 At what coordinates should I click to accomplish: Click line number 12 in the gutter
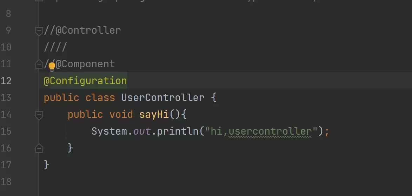coord(6,81)
